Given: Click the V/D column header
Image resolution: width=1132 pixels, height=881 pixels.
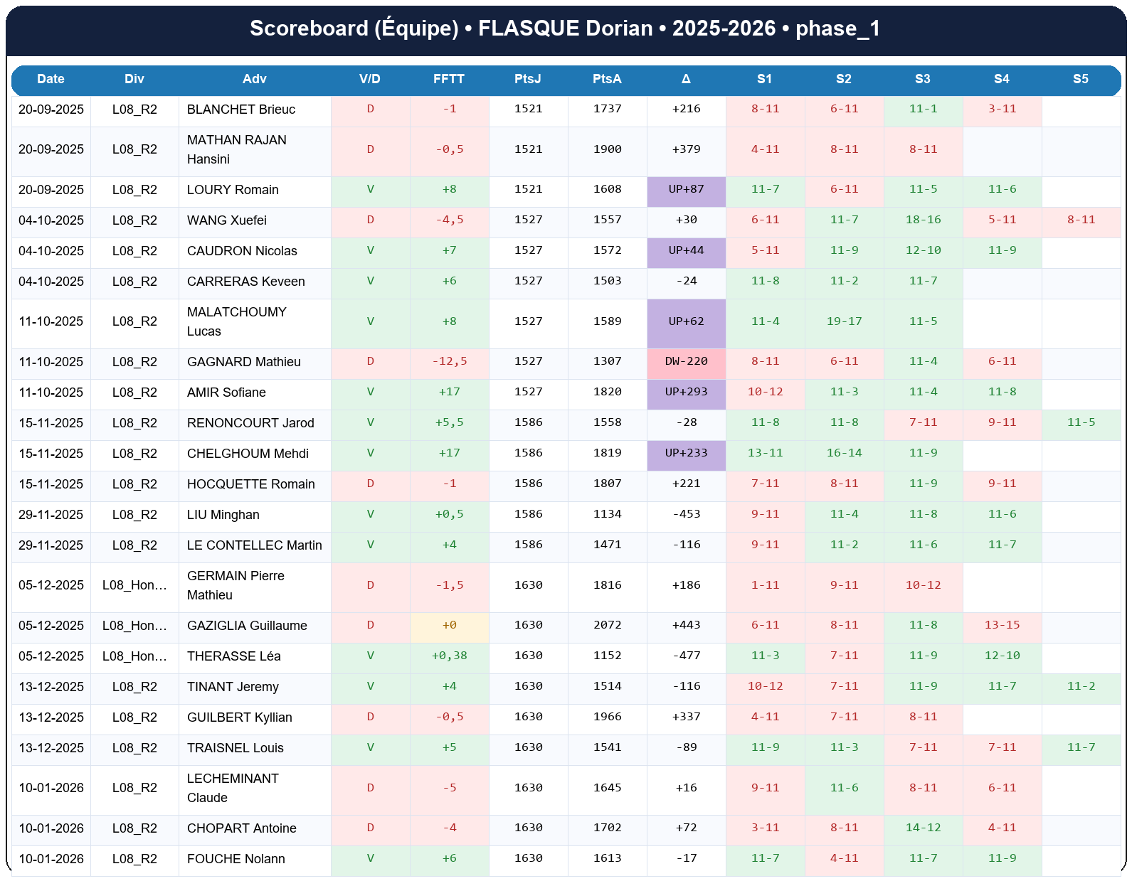Looking at the screenshot, I should pyautogui.click(x=369, y=79).
